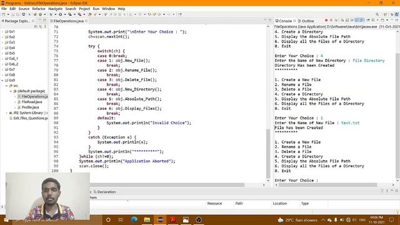Toggle Scroll Lock in Console toolbar

point(347,21)
